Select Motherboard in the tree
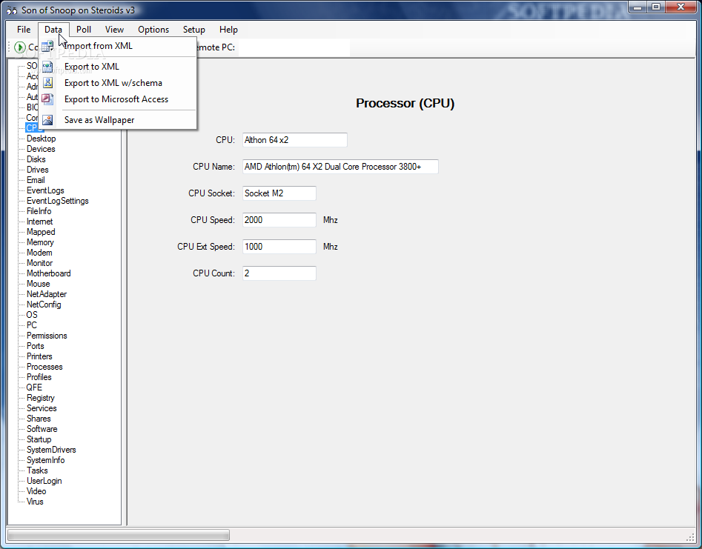702x549 pixels. pyautogui.click(x=48, y=273)
